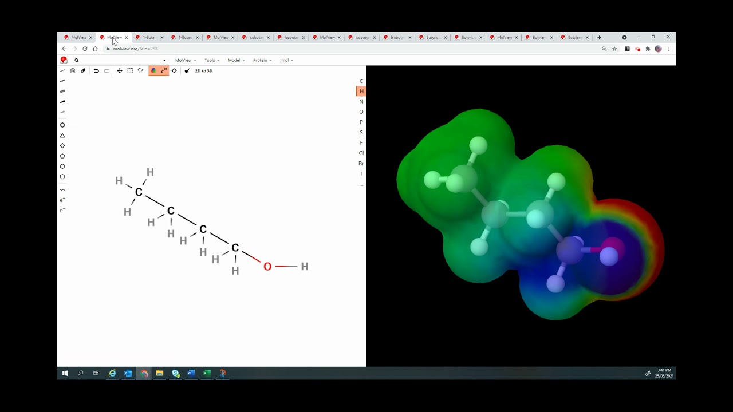Open the MolView dropdown menu

[186, 60]
